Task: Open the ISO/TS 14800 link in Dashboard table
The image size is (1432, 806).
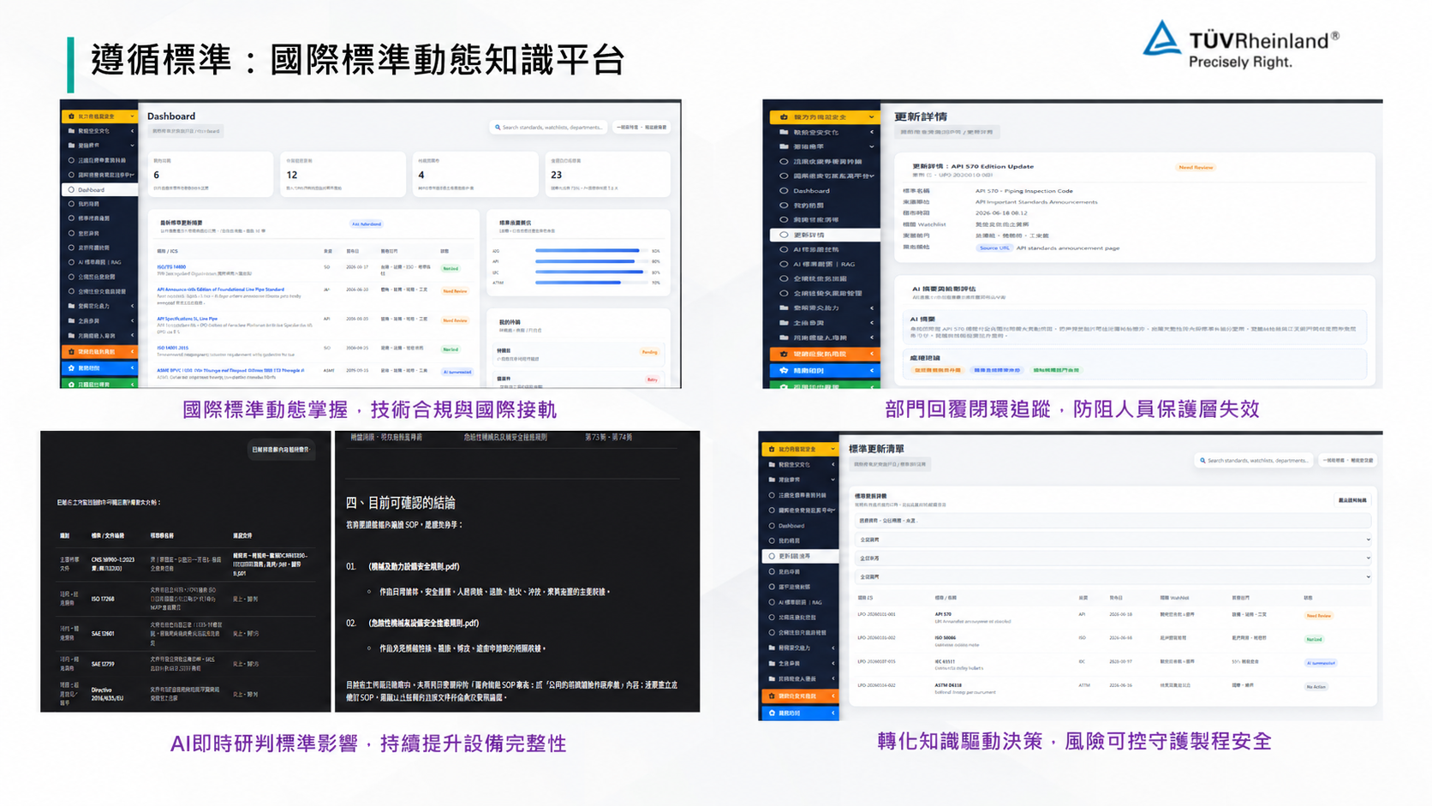Action: [171, 267]
